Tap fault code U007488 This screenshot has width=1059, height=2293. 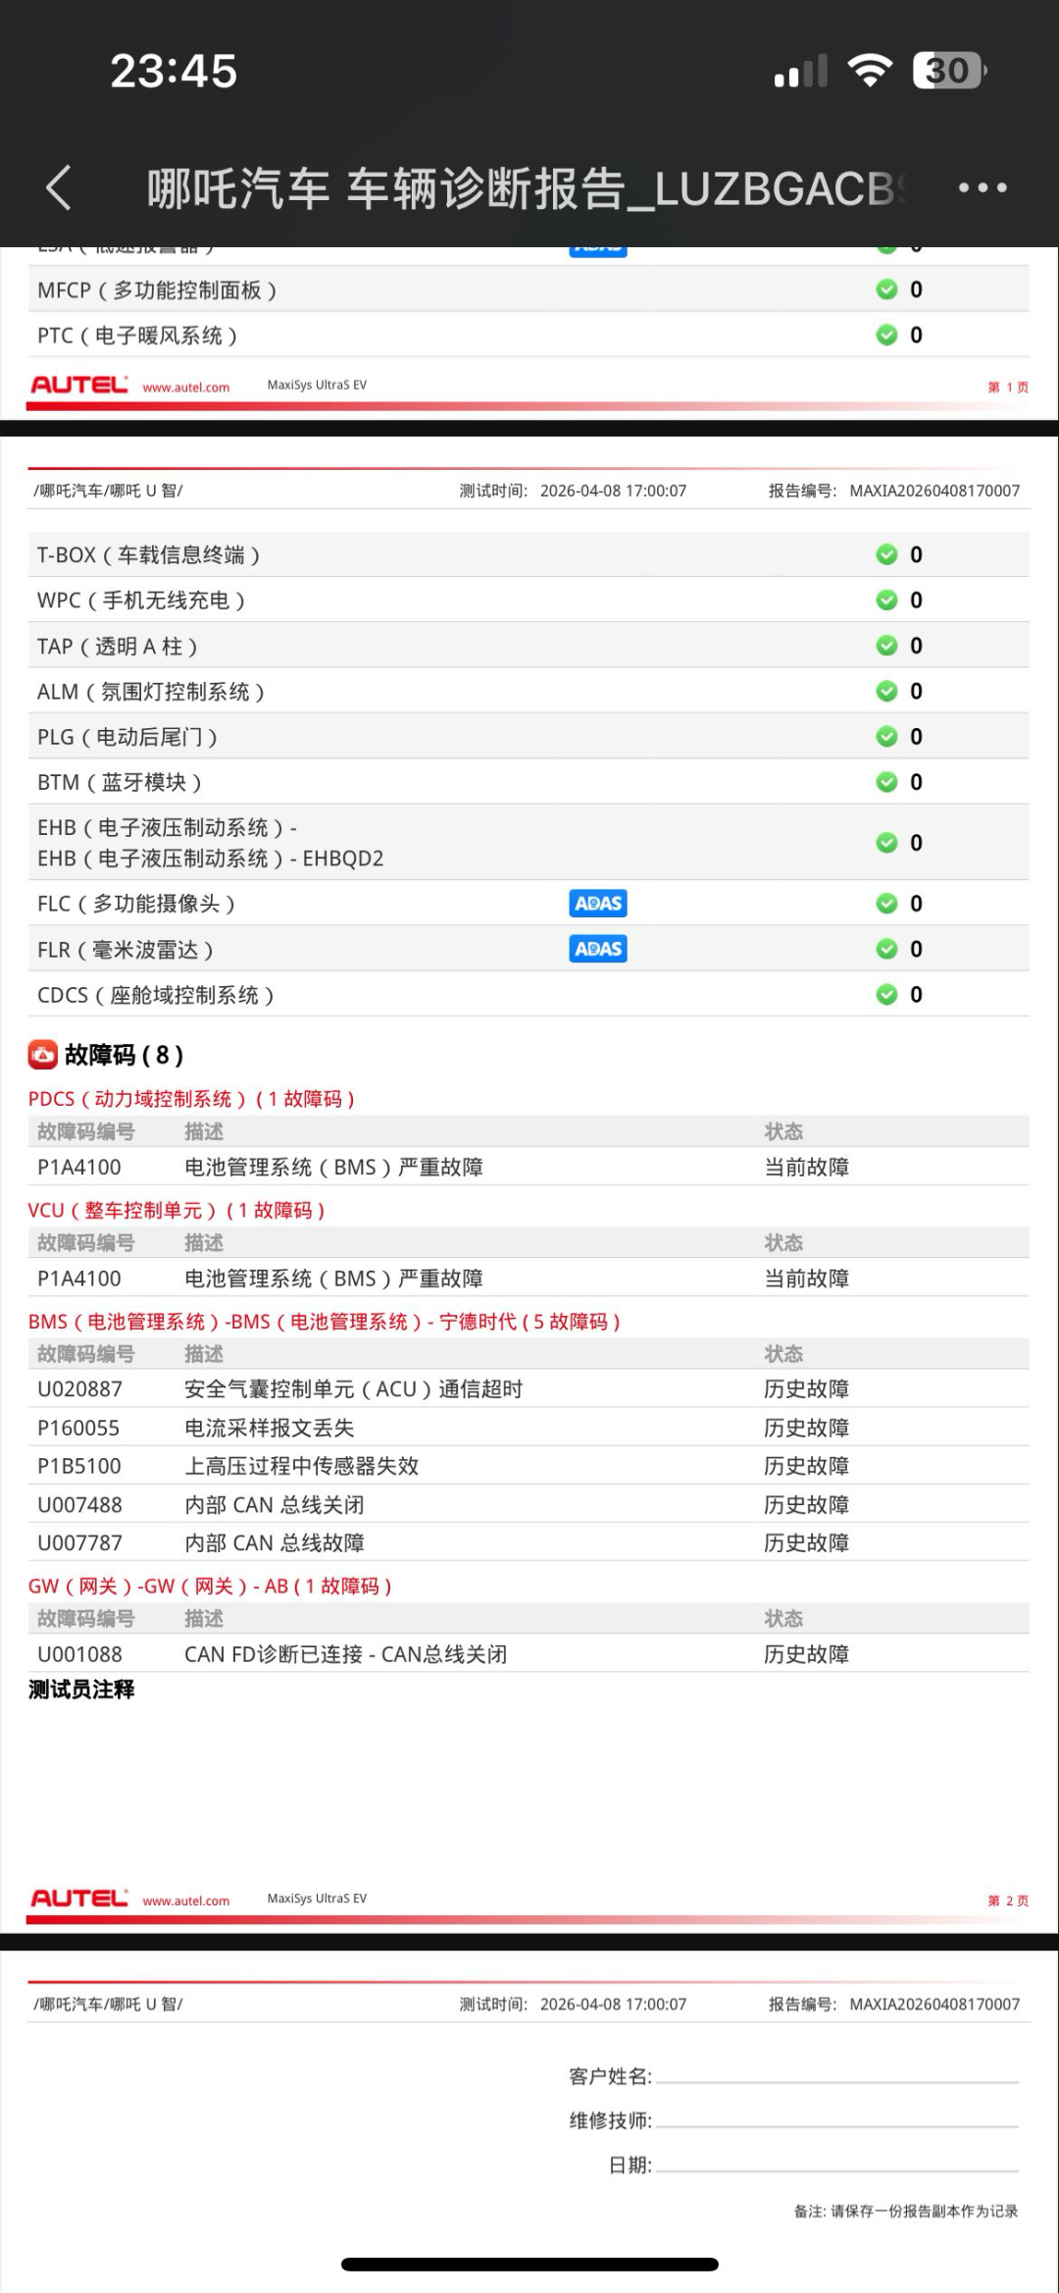[80, 1505]
